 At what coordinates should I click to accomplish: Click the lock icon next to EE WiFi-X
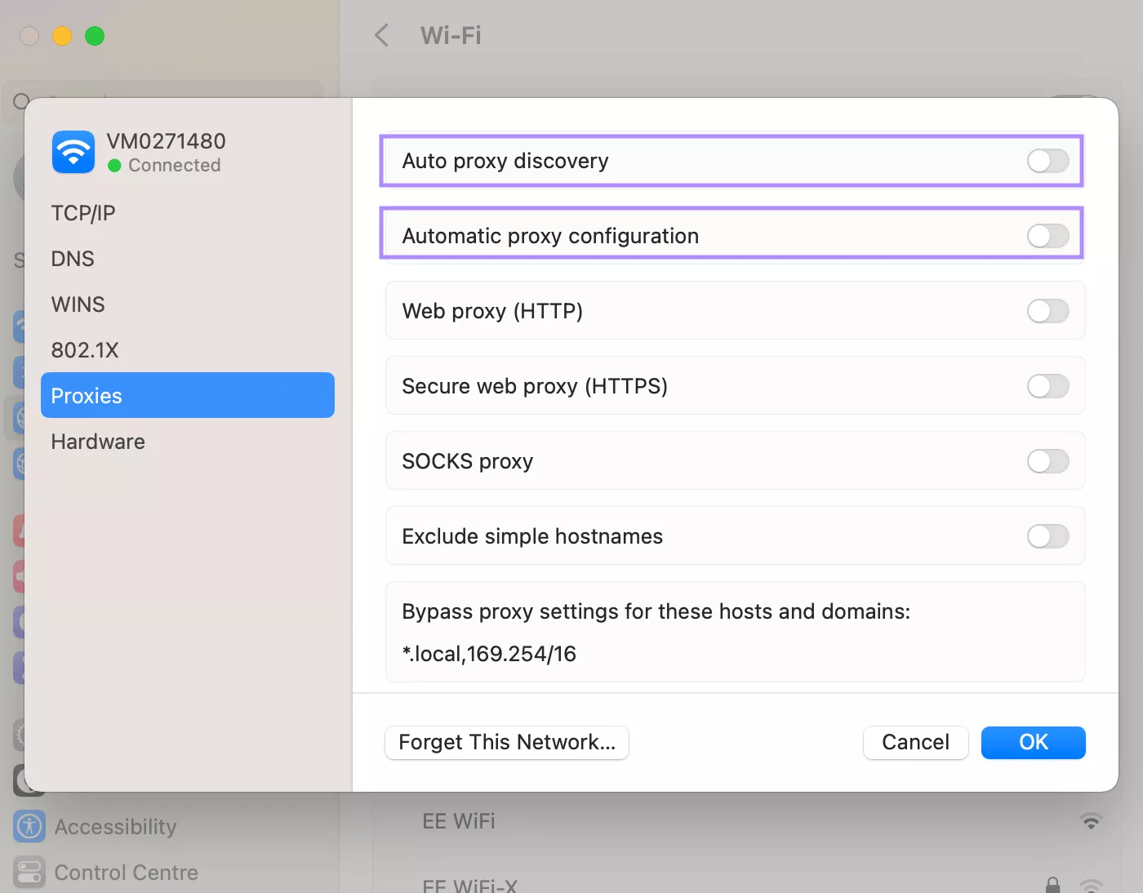pyautogui.click(x=1052, y=885)
